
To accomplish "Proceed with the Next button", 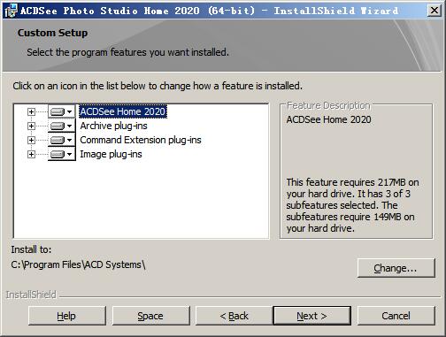I will pyautogui.click(x=312, y=316).
